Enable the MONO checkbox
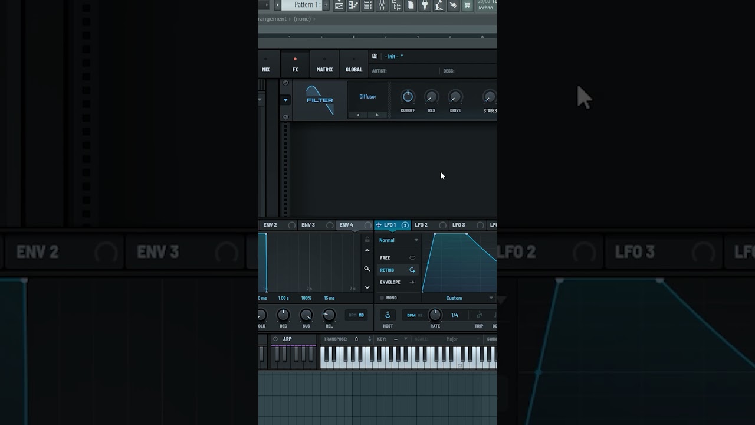The width and height of the screenshot is (755, 425). 382,298
